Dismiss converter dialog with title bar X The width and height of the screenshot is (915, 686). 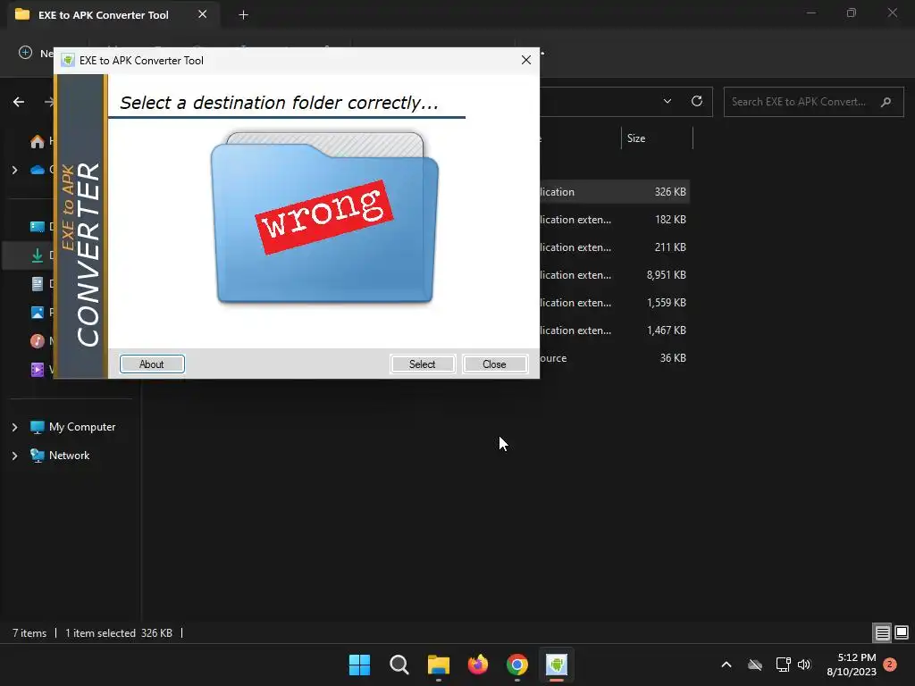point(525,60)
